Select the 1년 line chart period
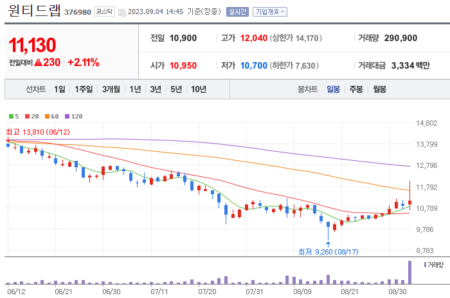This screenshot has width=450, height=298. coord(135,89)
